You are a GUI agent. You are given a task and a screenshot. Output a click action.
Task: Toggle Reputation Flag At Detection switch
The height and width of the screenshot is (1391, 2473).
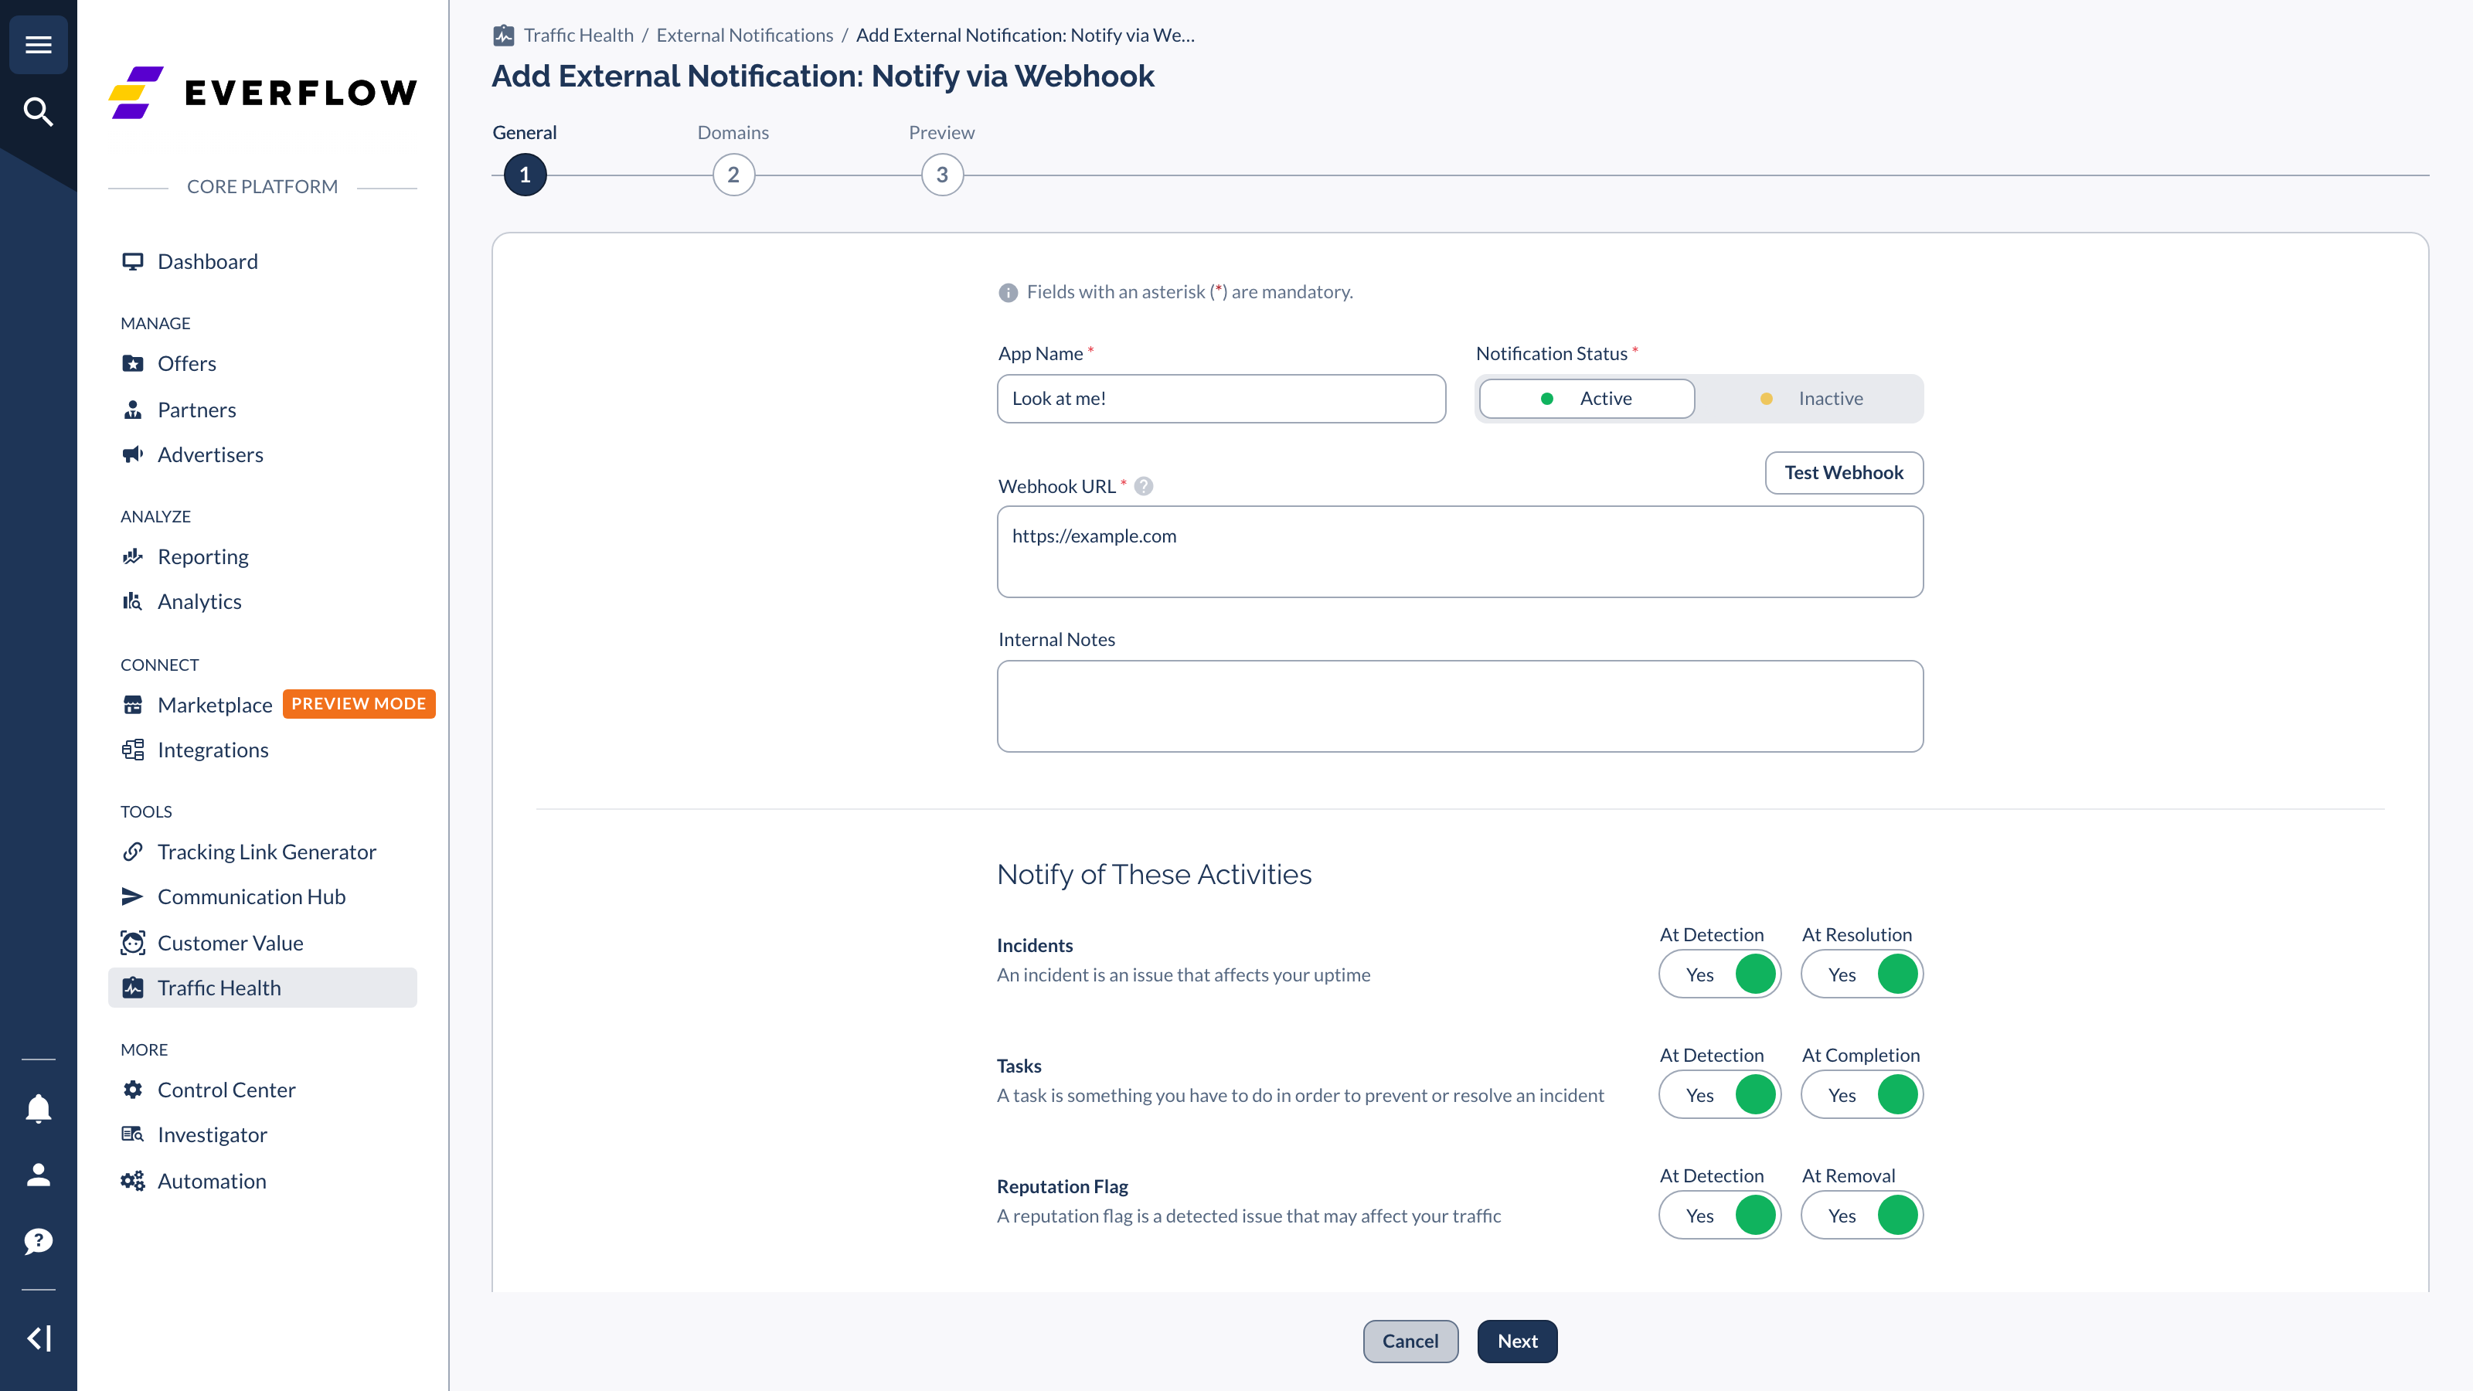[x=1720, y=1216]
